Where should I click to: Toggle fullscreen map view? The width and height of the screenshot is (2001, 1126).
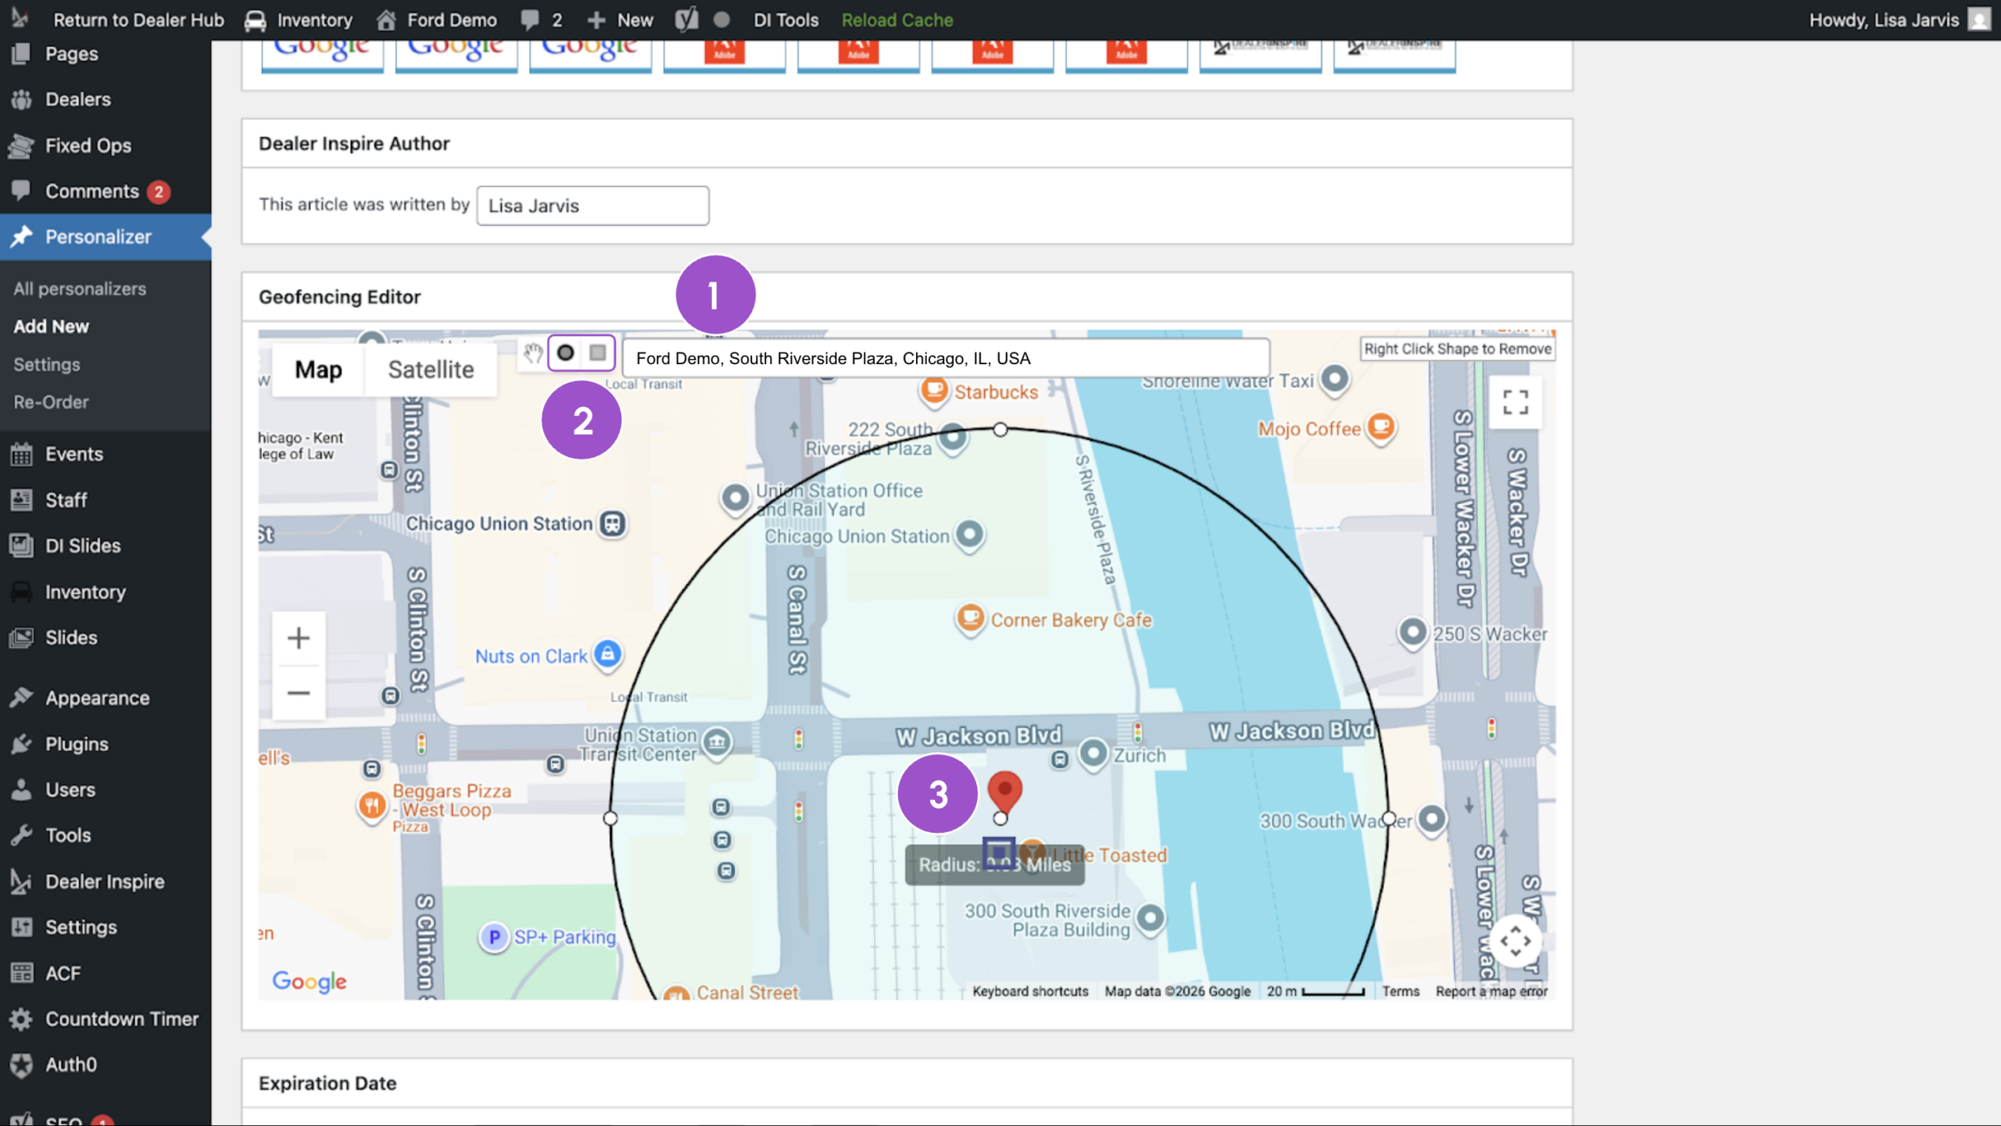(x=1516, y=402)
